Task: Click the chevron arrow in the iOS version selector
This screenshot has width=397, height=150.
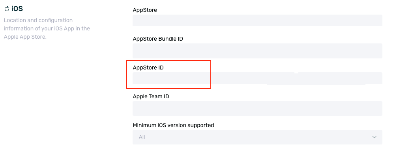Action: tap(374, 137)
